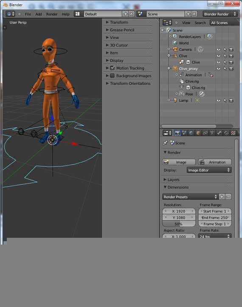242x307 pixels.
Task: Click the action icon next to Animation
Action: coord(211,75)
